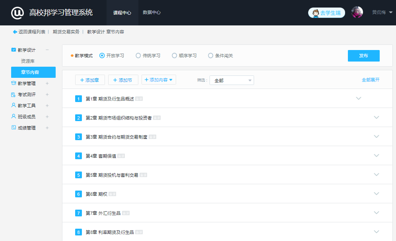Select the 传统学习 radio button

(x=138, y=56)
